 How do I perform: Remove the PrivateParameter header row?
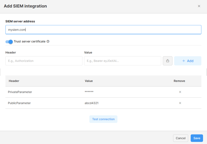click(x=180, y=92)
